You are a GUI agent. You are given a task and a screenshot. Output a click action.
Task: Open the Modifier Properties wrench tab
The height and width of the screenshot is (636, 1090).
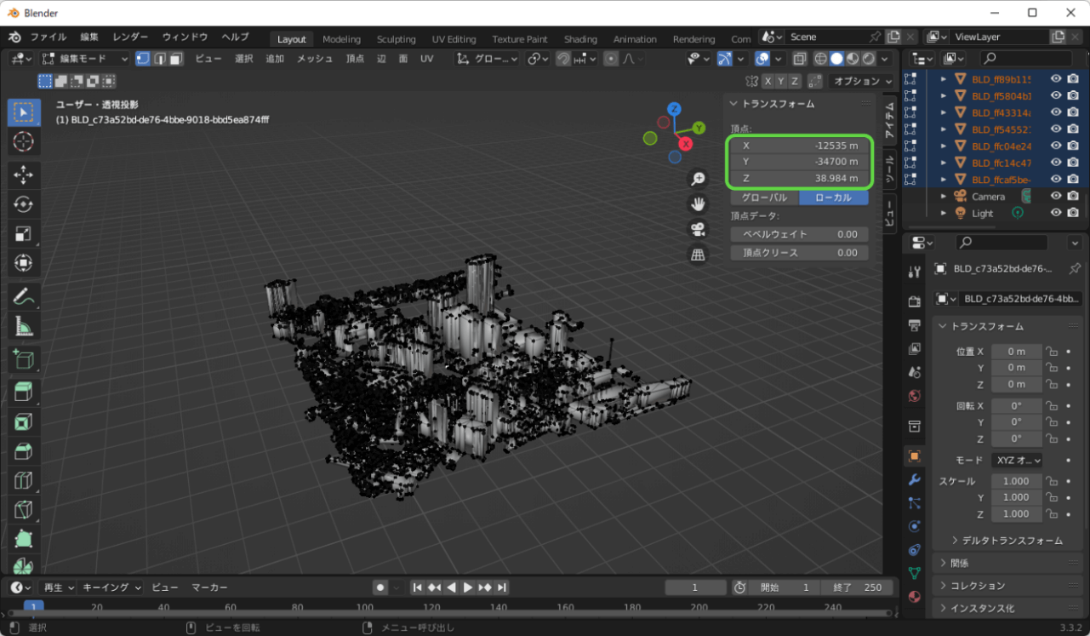[x=914, y=479]
